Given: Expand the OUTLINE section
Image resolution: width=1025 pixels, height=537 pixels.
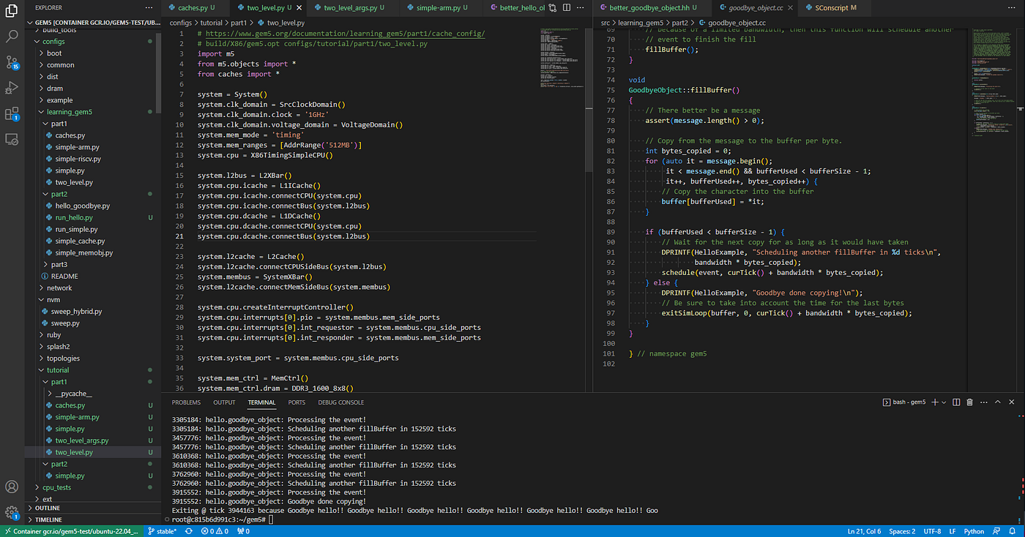Looking at the screenshot, I should click(48, 508).
